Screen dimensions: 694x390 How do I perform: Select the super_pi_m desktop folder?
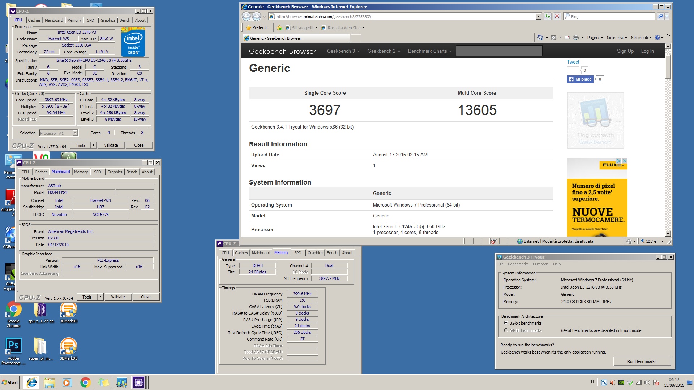(x=40, y=349)
